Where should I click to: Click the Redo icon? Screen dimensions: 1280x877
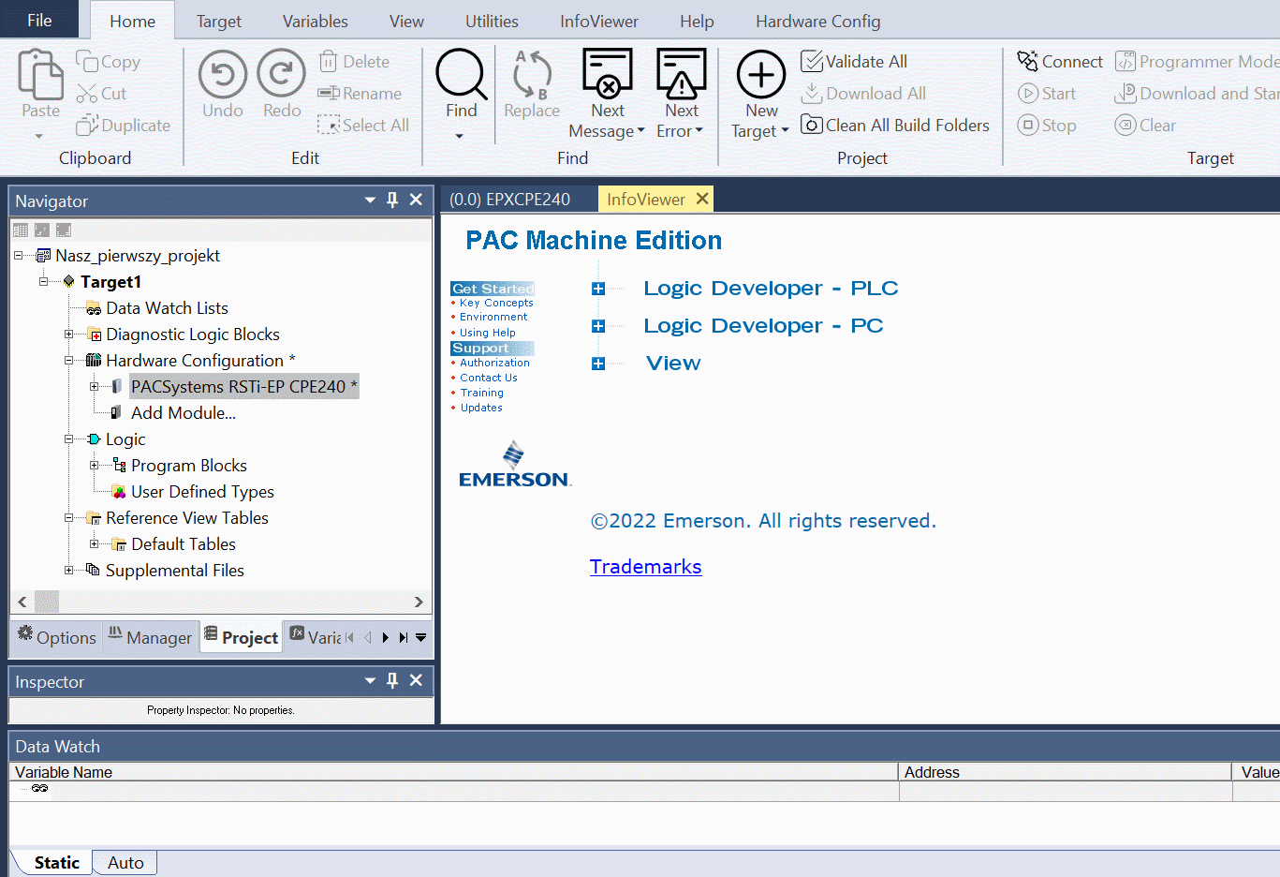[x=282, y=74]
